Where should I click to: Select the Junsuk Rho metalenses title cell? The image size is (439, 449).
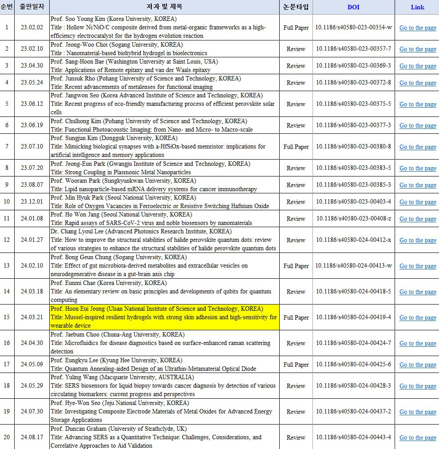[164, 83]
